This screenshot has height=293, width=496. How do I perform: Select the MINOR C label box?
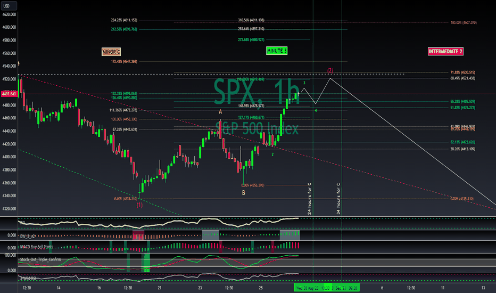point(111,52)
